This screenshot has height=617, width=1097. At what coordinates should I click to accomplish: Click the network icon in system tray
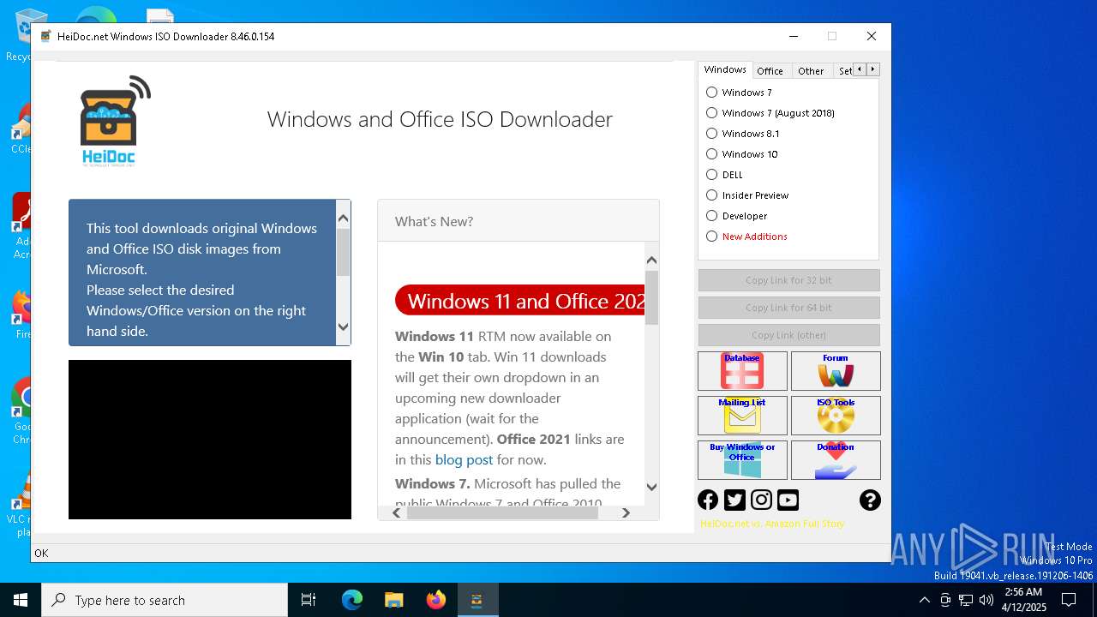[966, 600]
